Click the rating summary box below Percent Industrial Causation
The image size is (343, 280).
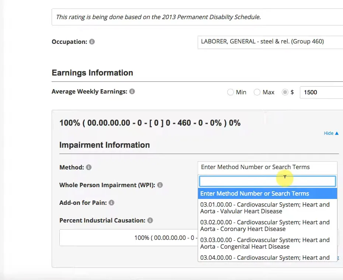129,238
